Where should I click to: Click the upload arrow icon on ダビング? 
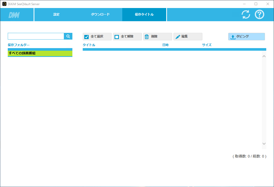(x=233, y=36)
